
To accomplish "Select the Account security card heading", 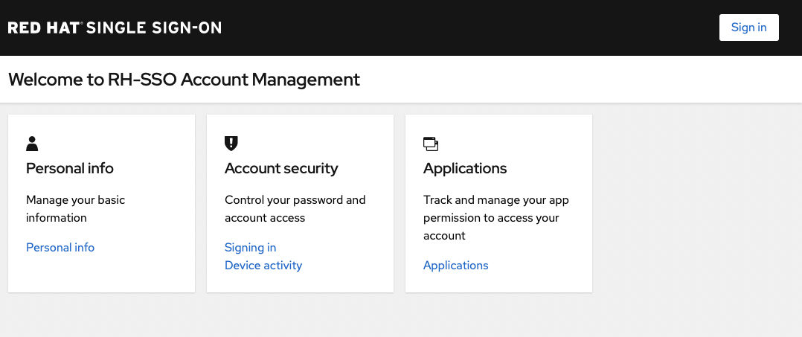I will coord(281,168).
